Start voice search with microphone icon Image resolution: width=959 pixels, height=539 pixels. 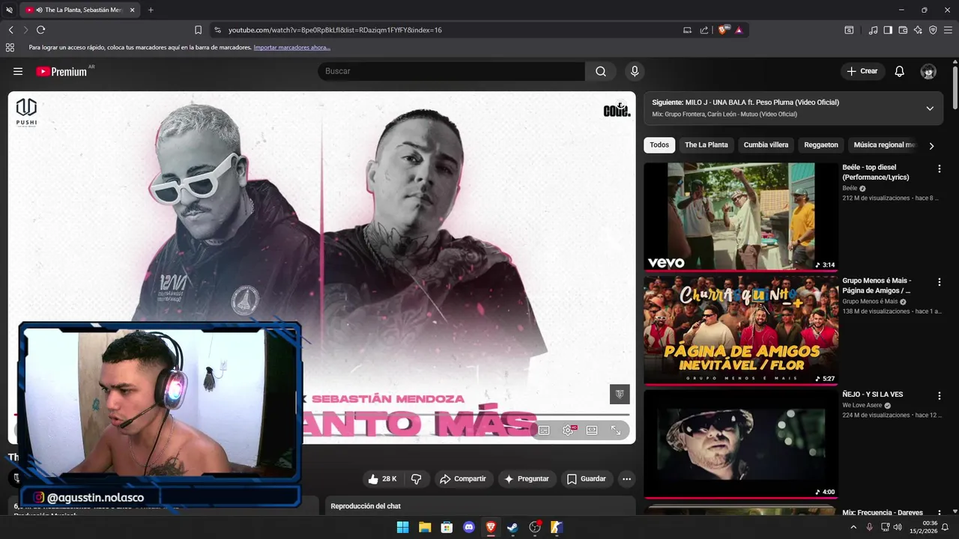pyautogui.click(x=635, y=71)
